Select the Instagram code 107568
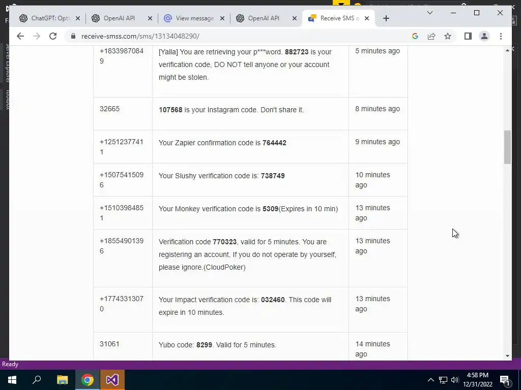This screenshot has width=521, height=390. coord(170,110)
